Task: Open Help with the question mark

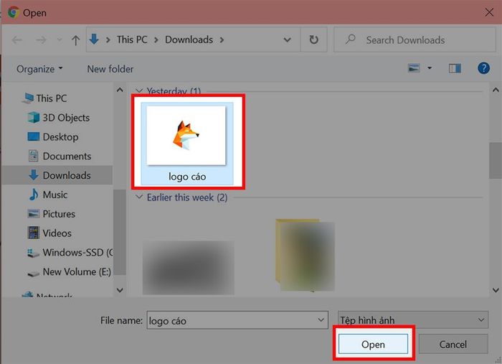Action: [483, 68]
